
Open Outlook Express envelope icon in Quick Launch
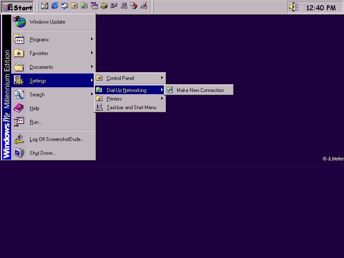pos(64,6)
